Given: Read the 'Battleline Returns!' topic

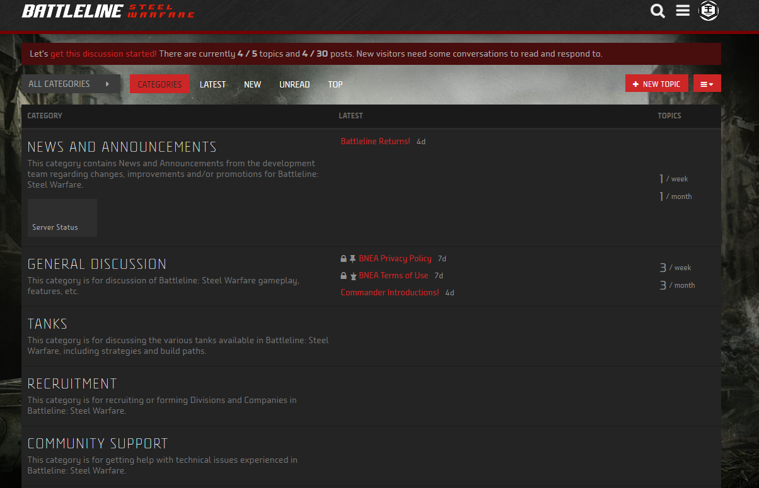Looking at the screenshot, I should tap(375, 142).
